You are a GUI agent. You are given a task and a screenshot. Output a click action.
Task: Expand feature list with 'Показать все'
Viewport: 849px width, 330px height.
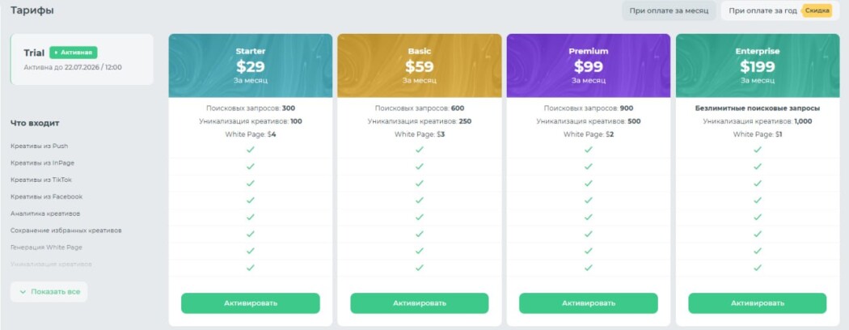pos(49,292)
